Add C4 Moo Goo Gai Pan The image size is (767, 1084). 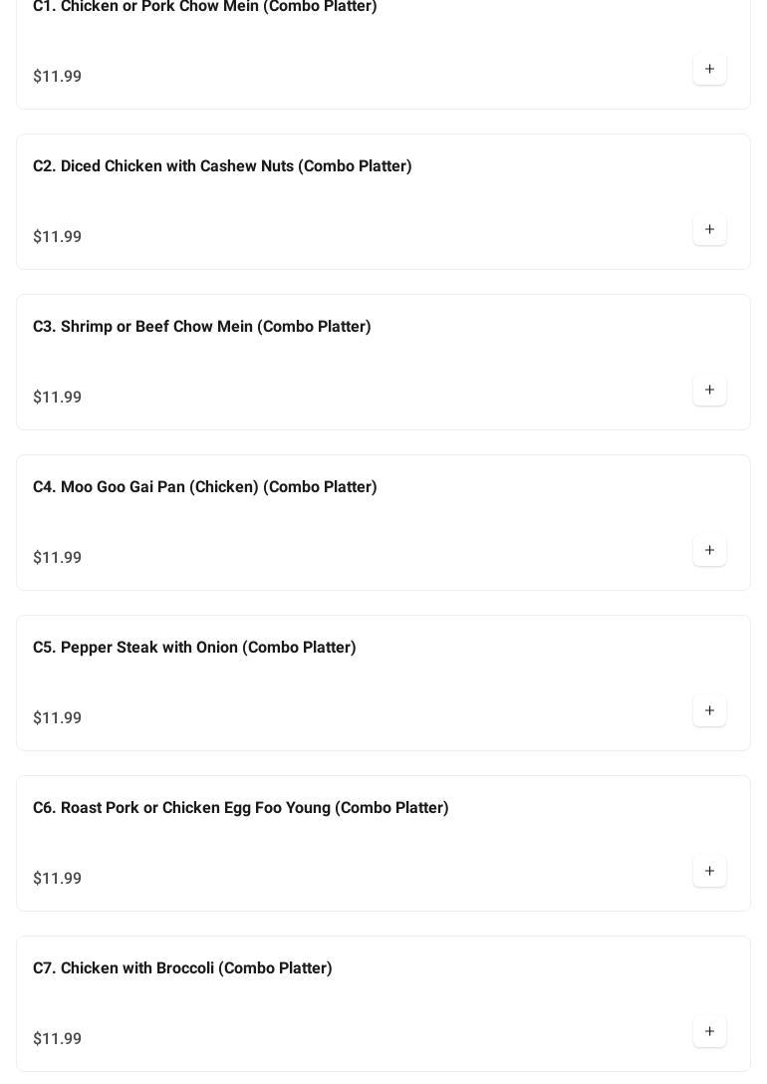coord(709,551)
